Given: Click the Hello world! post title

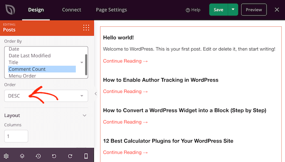Looking at the screenshot, I should pos(118,38).
